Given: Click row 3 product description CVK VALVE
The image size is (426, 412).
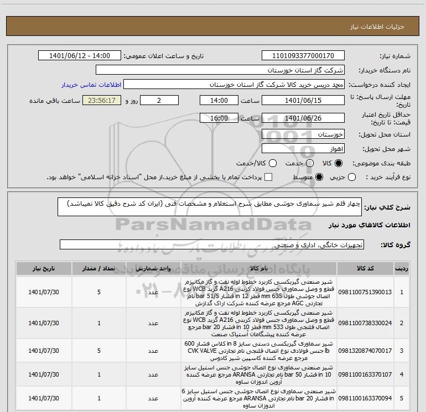Looking at the screenshot, I should [259, 351].
